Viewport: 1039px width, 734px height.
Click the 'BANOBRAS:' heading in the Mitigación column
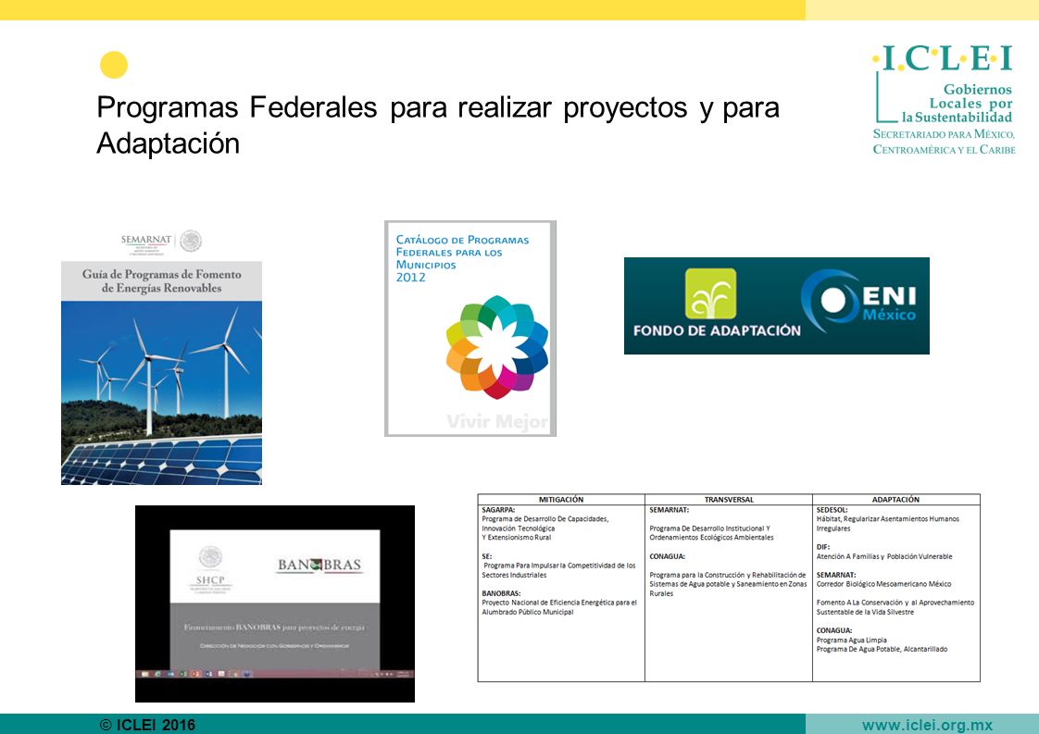click(x=501, y=593)
